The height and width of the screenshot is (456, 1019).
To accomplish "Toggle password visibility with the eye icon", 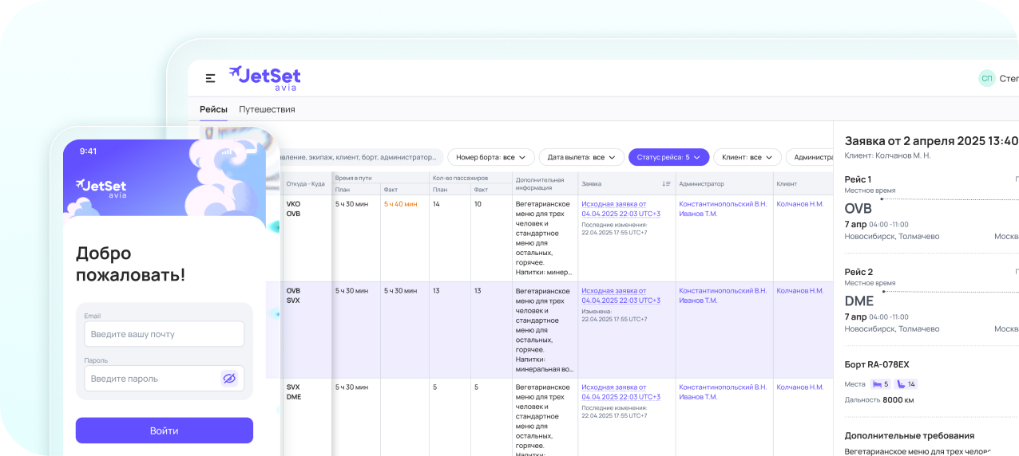I will point(229,379).
